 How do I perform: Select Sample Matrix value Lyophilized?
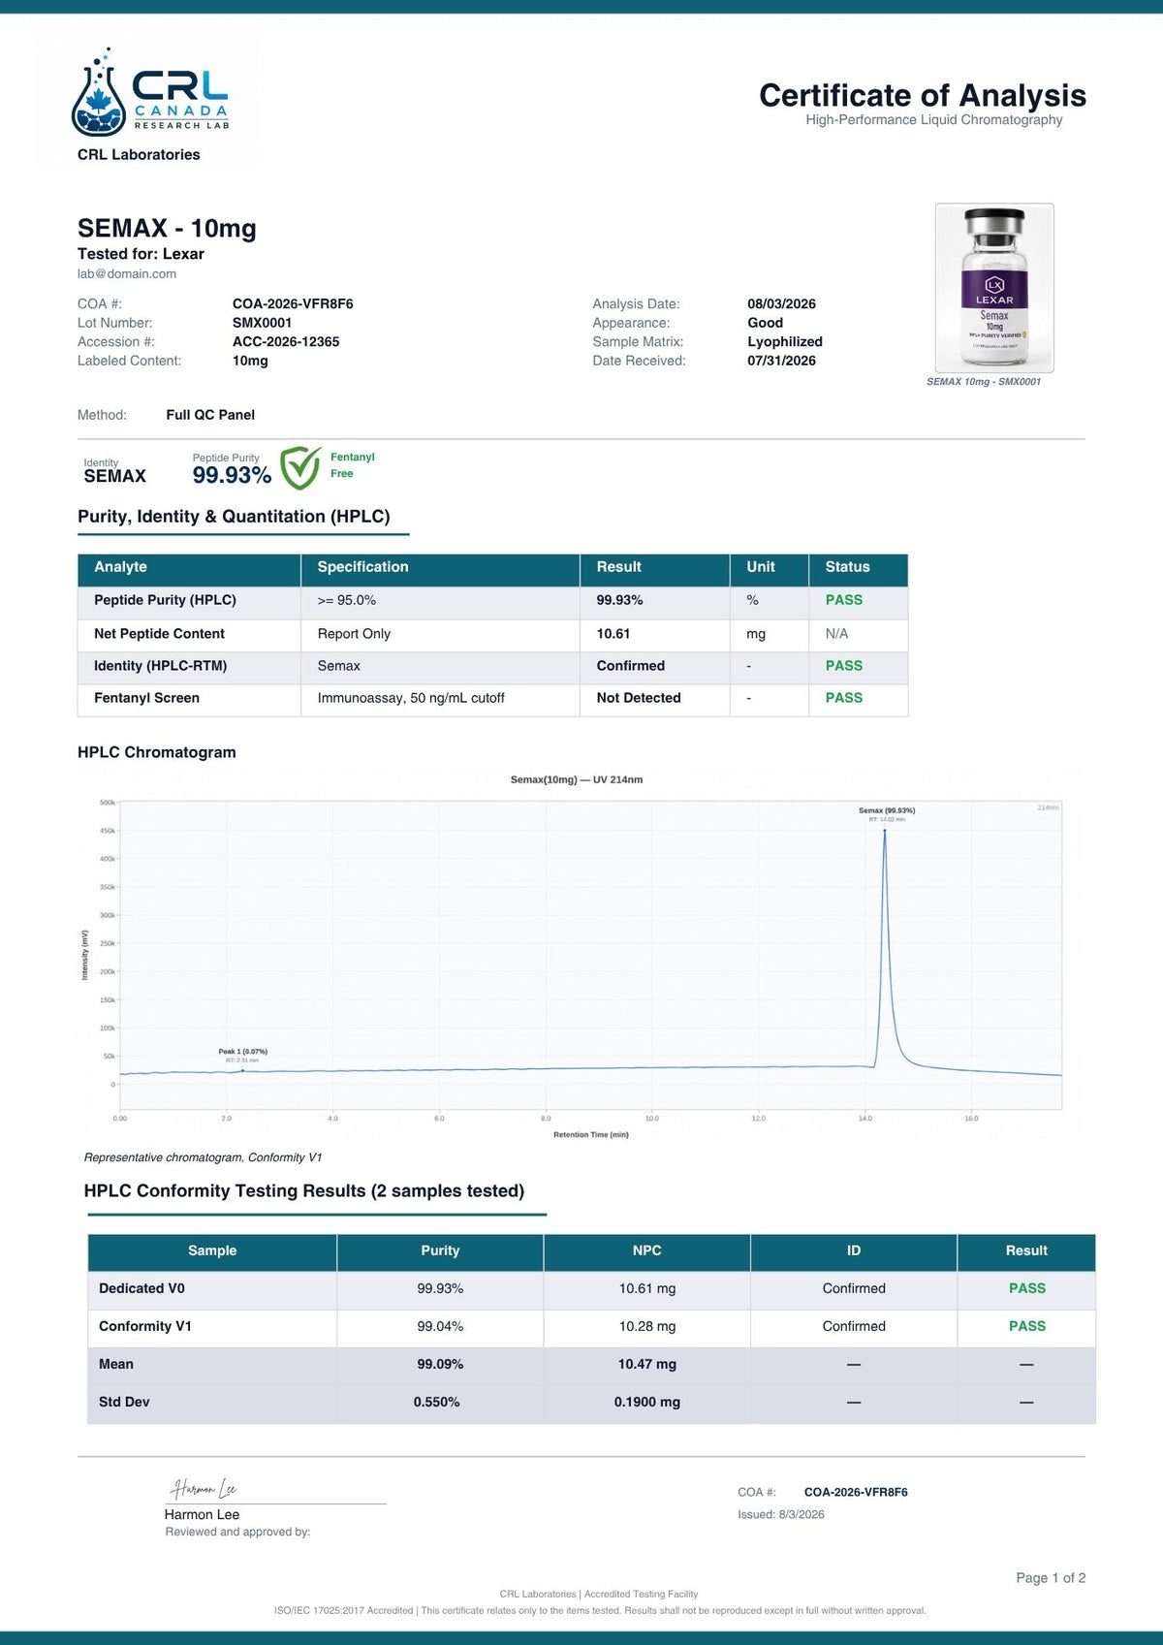pyautogui.click(x=785, y=342)
